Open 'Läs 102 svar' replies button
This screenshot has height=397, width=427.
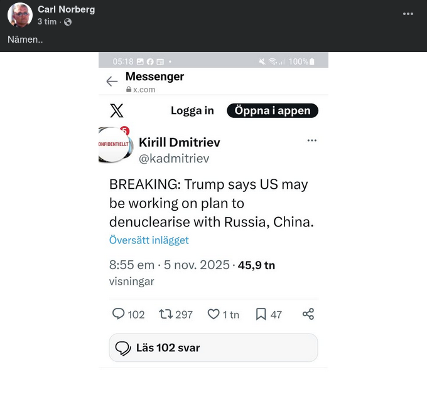[213, 348]
